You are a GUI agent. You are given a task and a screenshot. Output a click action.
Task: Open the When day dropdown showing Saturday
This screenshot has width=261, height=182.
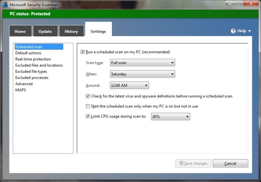(x=142, y=74)
